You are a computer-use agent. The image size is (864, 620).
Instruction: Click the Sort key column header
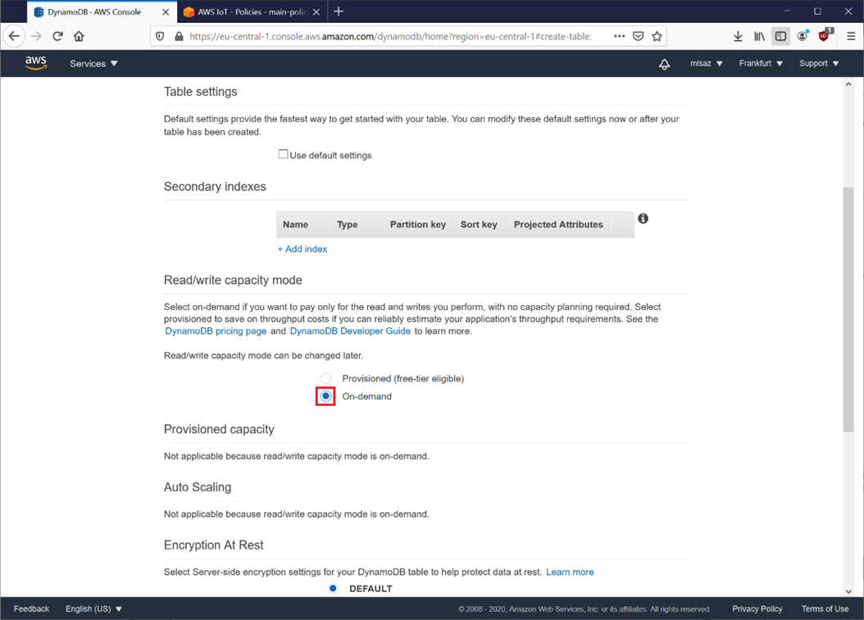click(479, 225)
